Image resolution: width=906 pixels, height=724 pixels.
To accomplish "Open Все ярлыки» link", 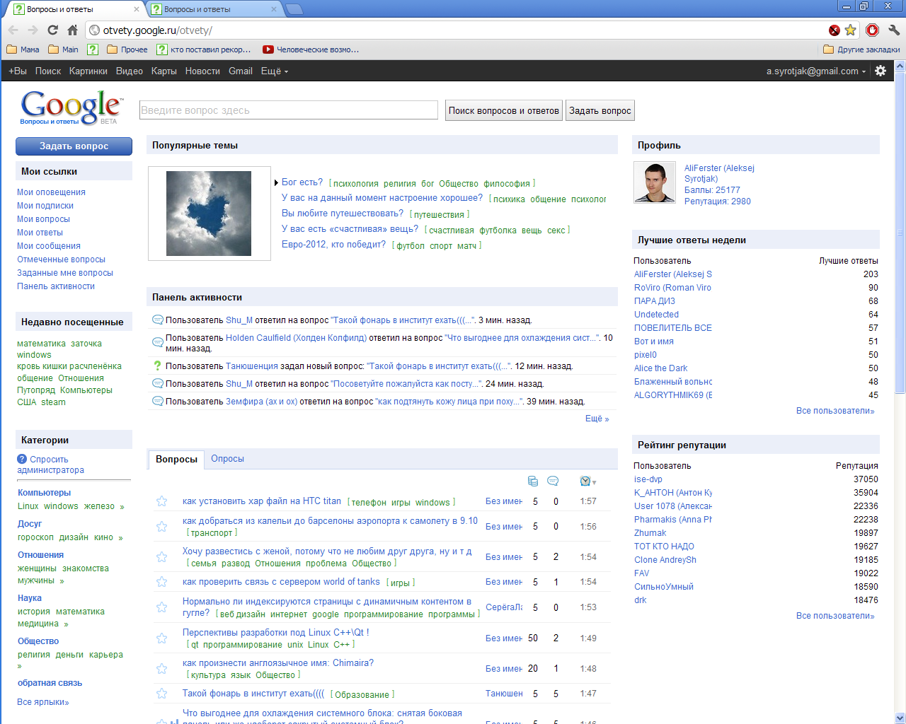I will 43,702.
